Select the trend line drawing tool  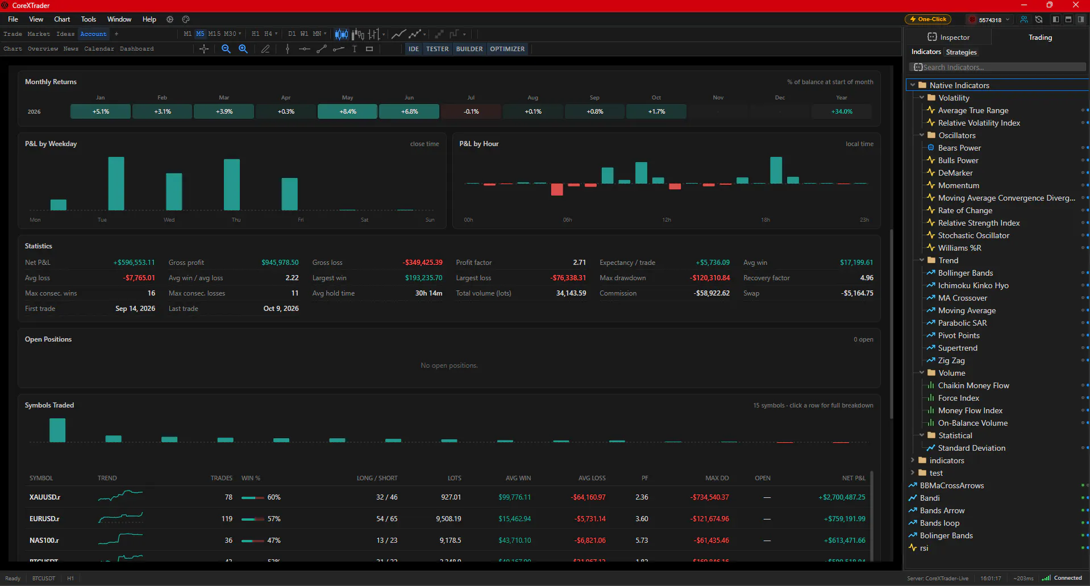point(322,49)
